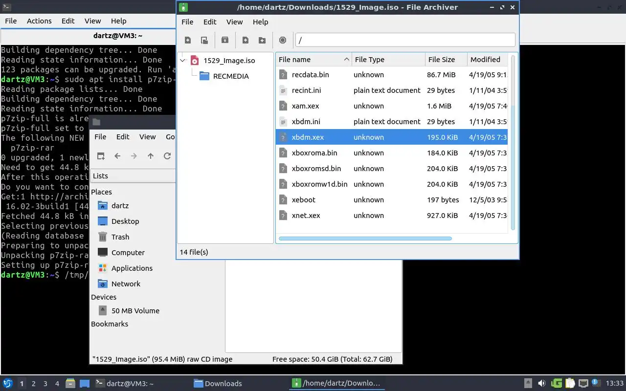Screen dimensions: 626x391
Task: Click the text document icon of recint.ini
Action: (283, 90)
